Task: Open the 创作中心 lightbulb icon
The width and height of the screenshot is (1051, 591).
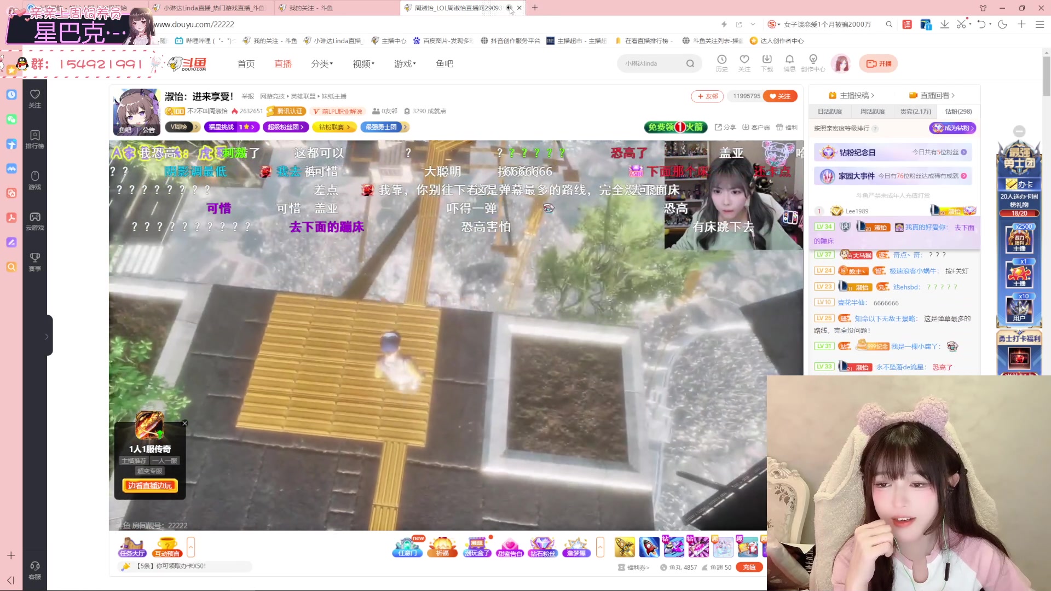Action: click(x=813, y=63)
